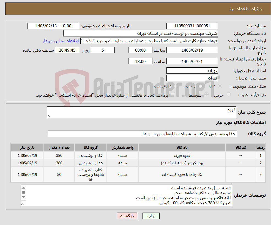Click the delivery province field تهران
This screenshot has width=271, height=225.
coord(192,71)
